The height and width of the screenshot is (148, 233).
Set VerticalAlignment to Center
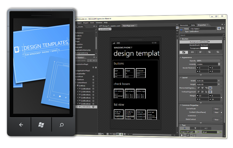click(202, 92)
